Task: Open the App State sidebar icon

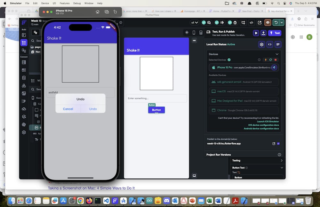Action: point(24,78)
